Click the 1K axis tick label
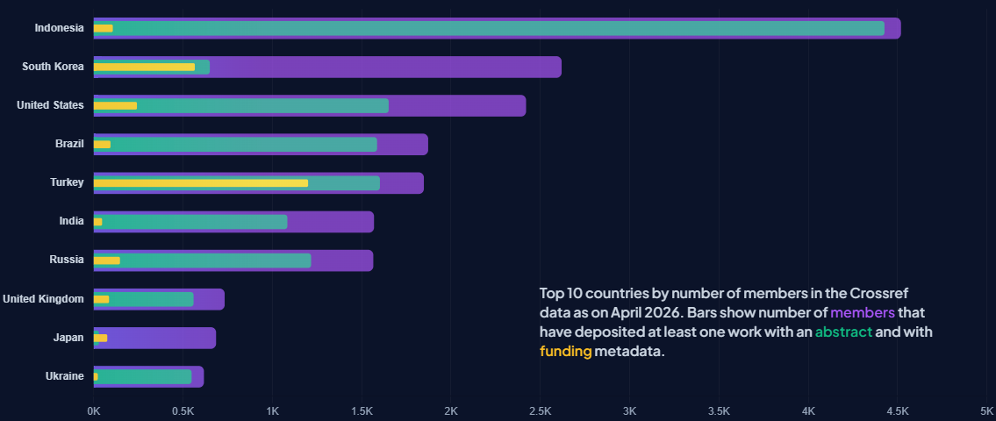Viewport: 996px width, 421px height. pyautogui.click(x=273, y=410)
